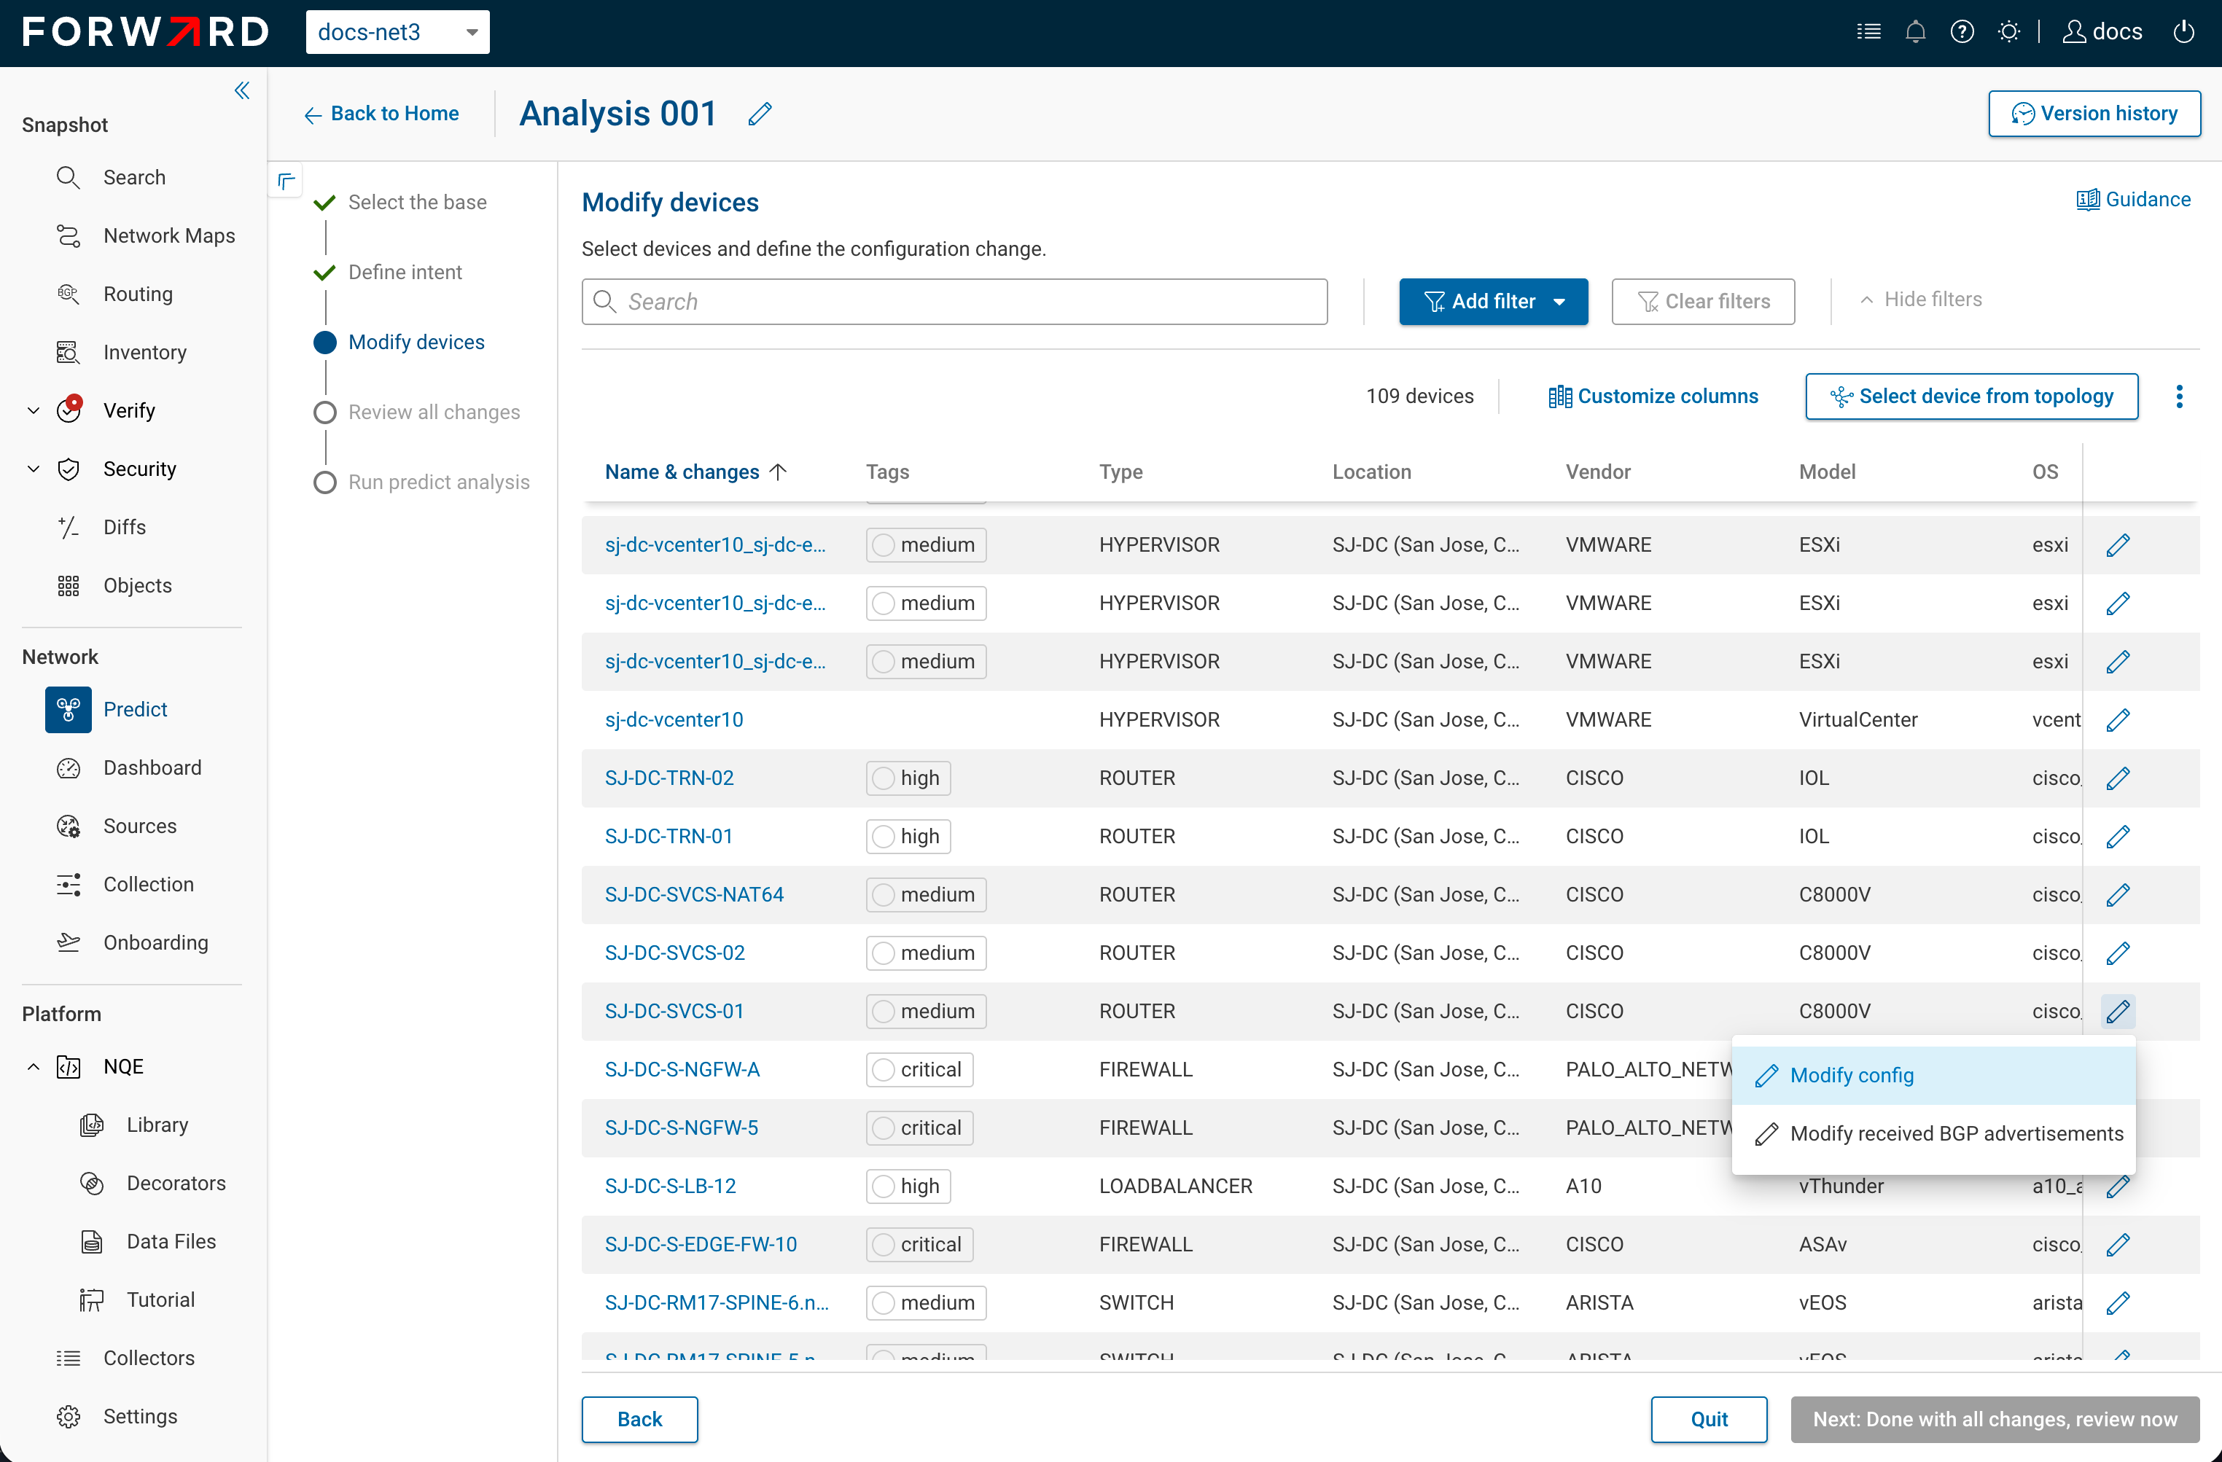2222x1462 pixels.
Task: Open Settings in the Platform section
Action: pyautogui.click(x=140, y=1416)
